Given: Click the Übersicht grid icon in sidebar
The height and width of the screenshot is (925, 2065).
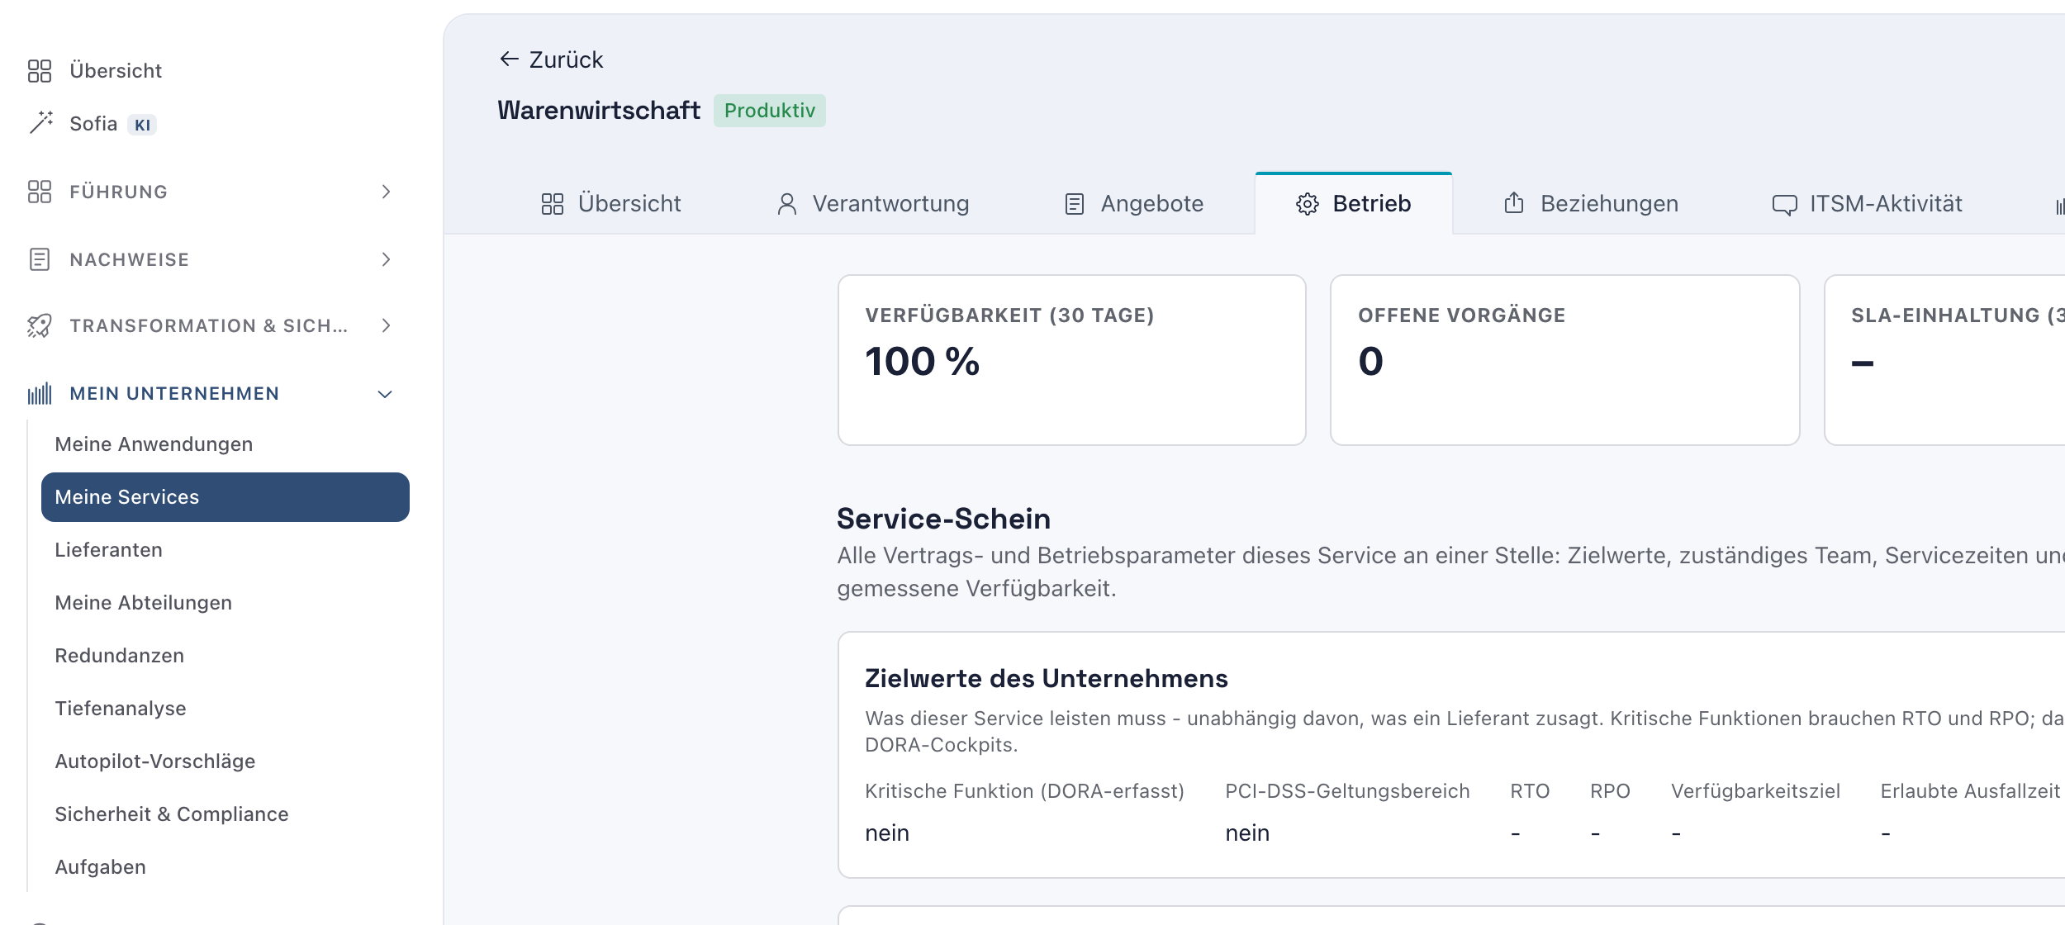Looking at the screenshot, I should 40,71.
